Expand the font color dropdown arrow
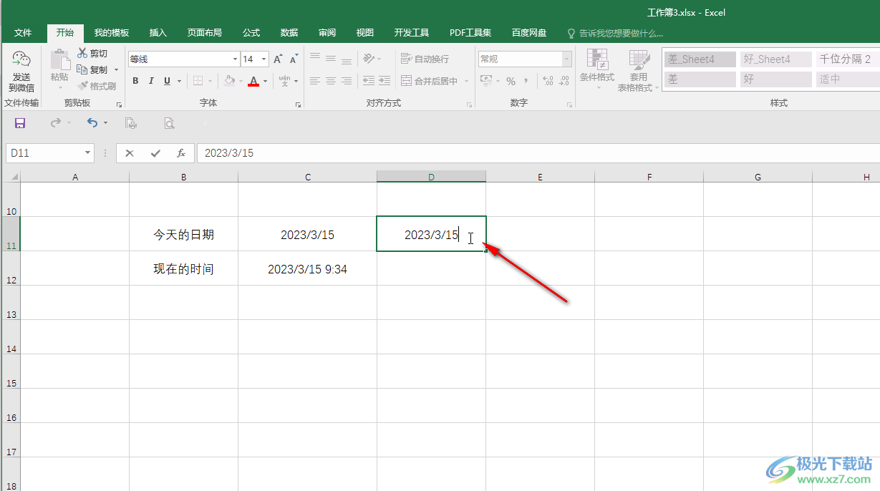The width and height of the screenshot is (880, 491). pos(265,81)
